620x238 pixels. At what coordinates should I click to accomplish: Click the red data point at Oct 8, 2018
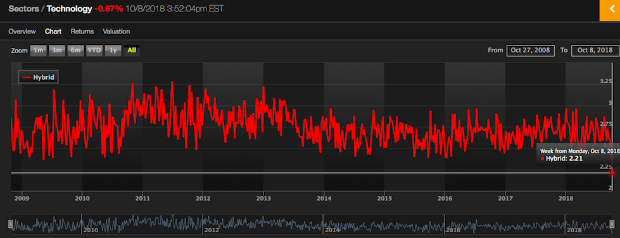click(x=612, y=172)
